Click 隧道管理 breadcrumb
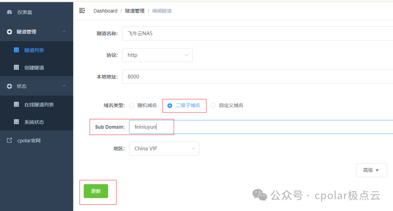Viewport: 393px width, 211px height. [x=135, y=11]
